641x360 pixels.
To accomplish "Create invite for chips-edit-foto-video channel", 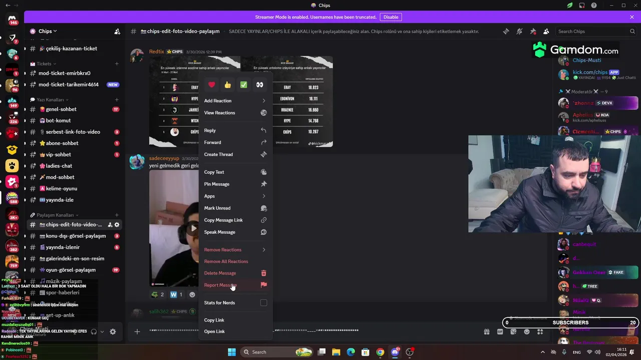I will [110, 224].
